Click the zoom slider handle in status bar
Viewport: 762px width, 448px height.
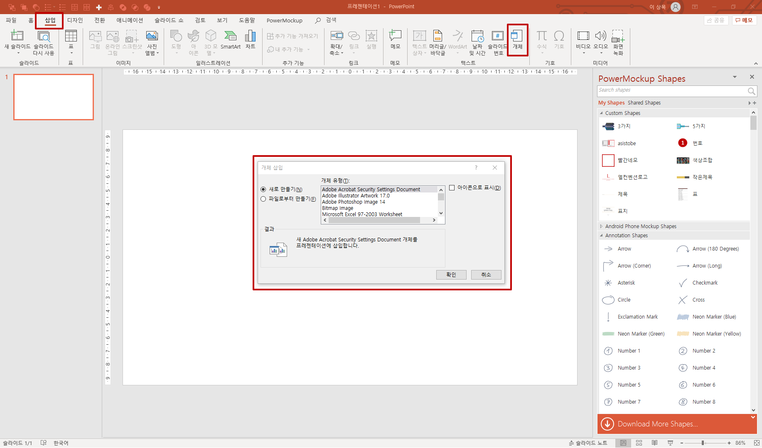point(703,443)
